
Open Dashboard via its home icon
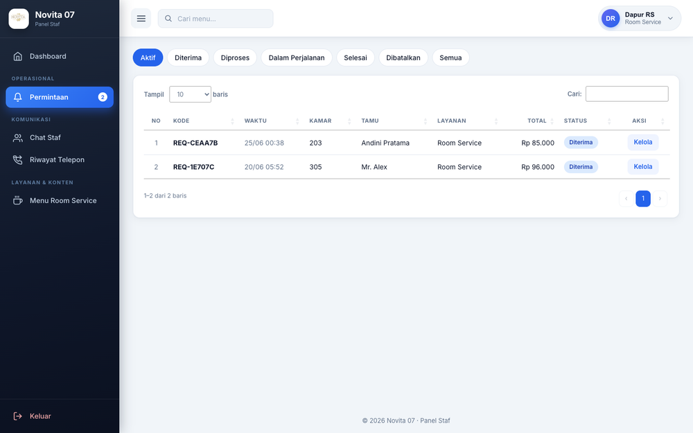pos(18,56)
